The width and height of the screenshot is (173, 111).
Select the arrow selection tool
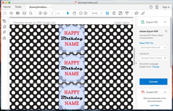(x=68, y=13)
